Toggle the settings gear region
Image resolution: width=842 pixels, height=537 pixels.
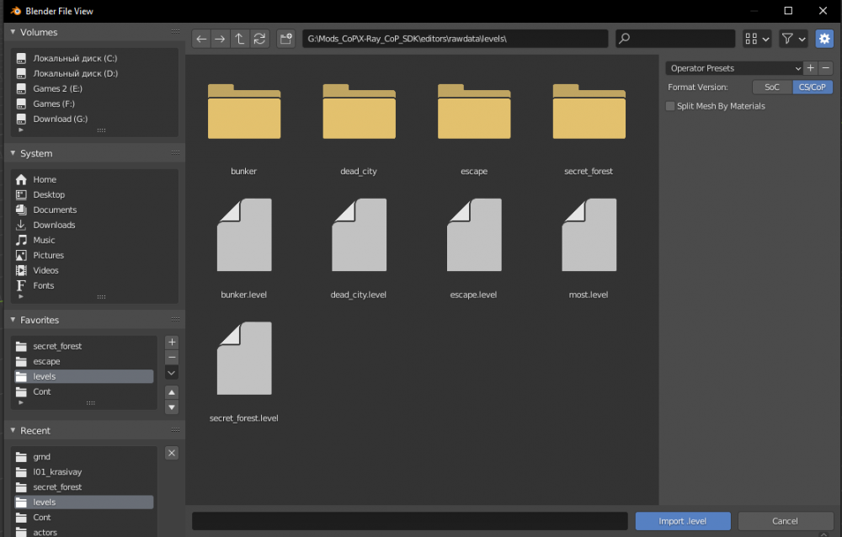[x=823, y=39]
